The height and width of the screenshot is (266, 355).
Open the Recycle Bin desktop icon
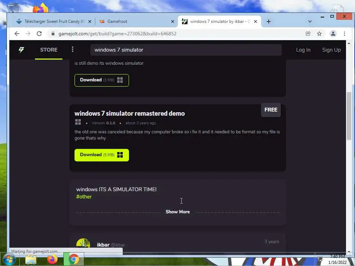pyautogui.click(x=13, y=8)
